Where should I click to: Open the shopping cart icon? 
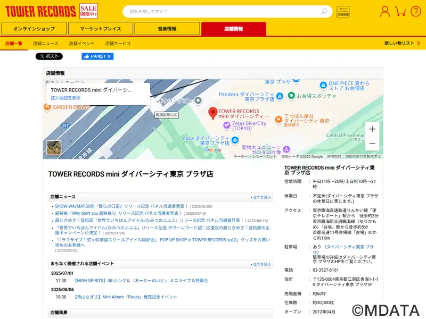(x=400, y=11)
